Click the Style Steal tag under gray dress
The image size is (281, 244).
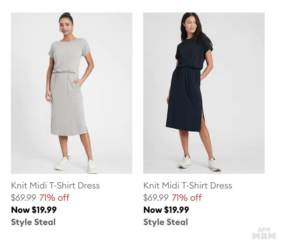tap(33, 222)
